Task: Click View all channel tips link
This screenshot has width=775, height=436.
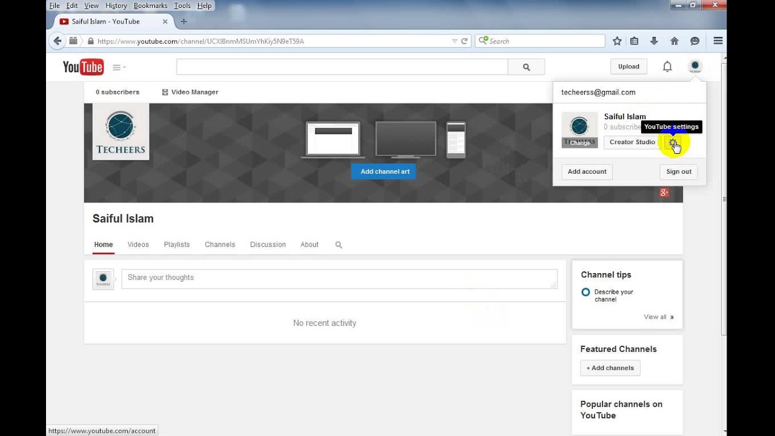Action: click(659, 317)
